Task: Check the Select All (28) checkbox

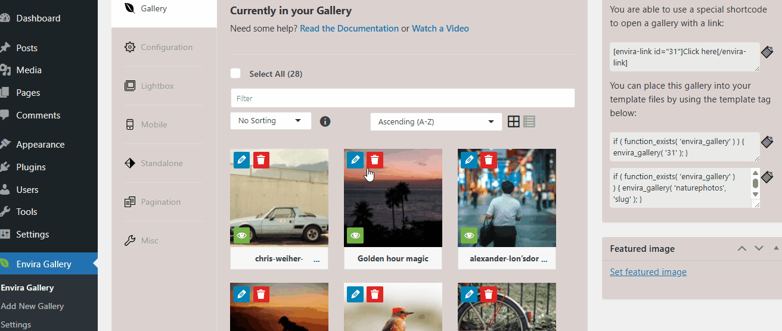Action: (x=235, y=73)
